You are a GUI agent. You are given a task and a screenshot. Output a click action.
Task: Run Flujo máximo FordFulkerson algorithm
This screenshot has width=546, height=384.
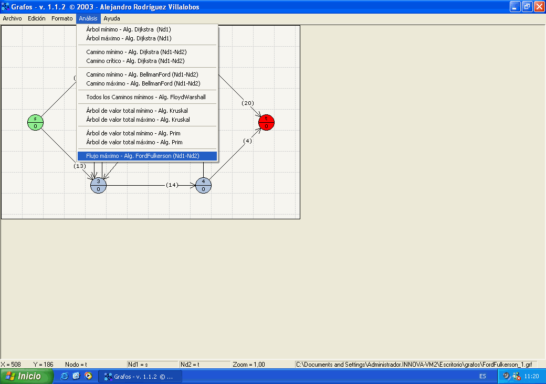point(142,156)
